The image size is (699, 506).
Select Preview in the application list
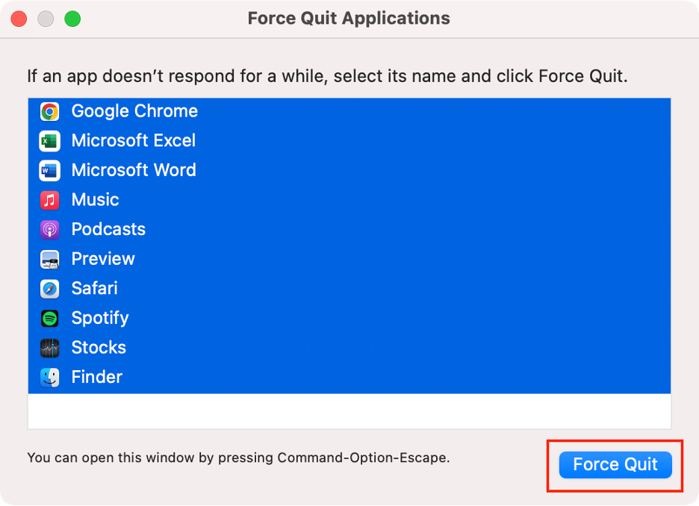pos(103,259)
